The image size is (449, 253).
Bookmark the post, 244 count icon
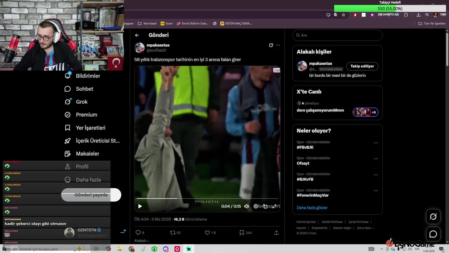[242, 233]
